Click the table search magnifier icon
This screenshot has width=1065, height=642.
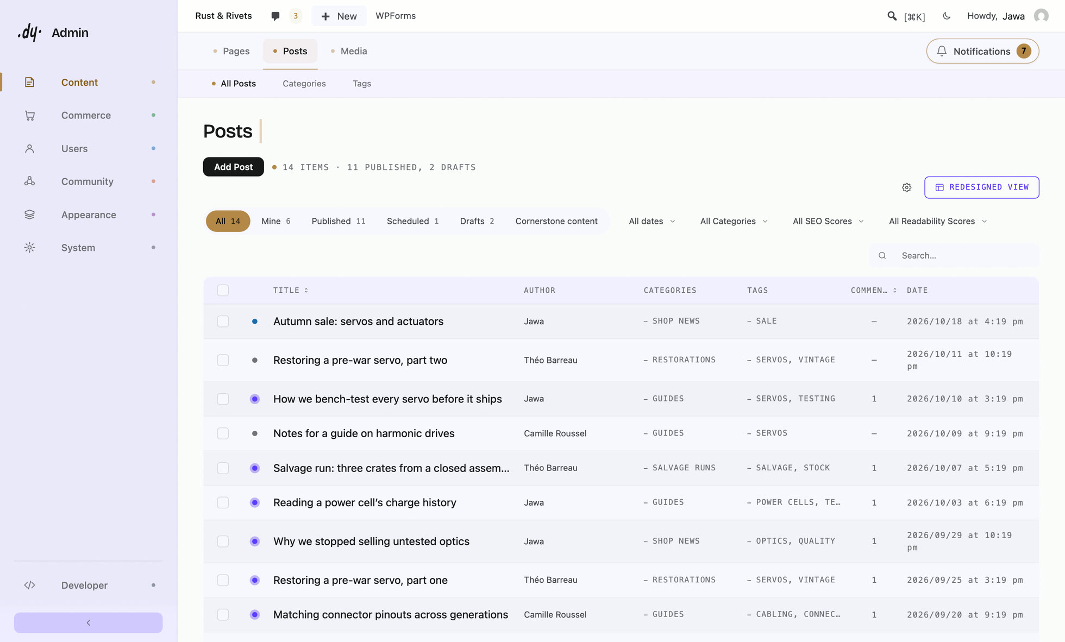coord(882,255)
